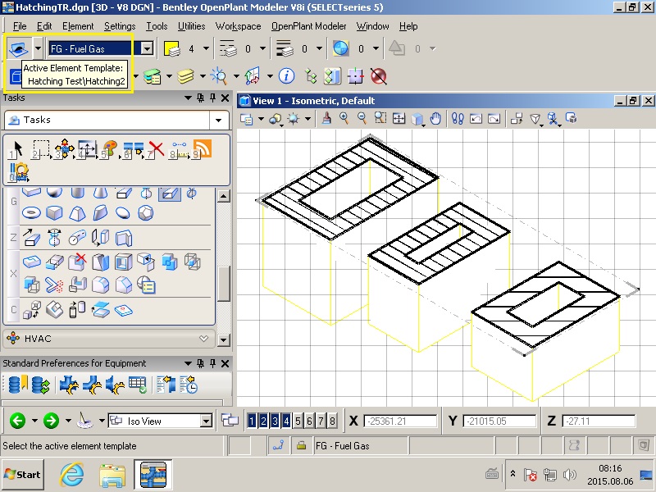Click the Window Area tool
Image resolution: width=656 pixels, height=492 pixels.
pyautogui.click(x=380, y=119)
